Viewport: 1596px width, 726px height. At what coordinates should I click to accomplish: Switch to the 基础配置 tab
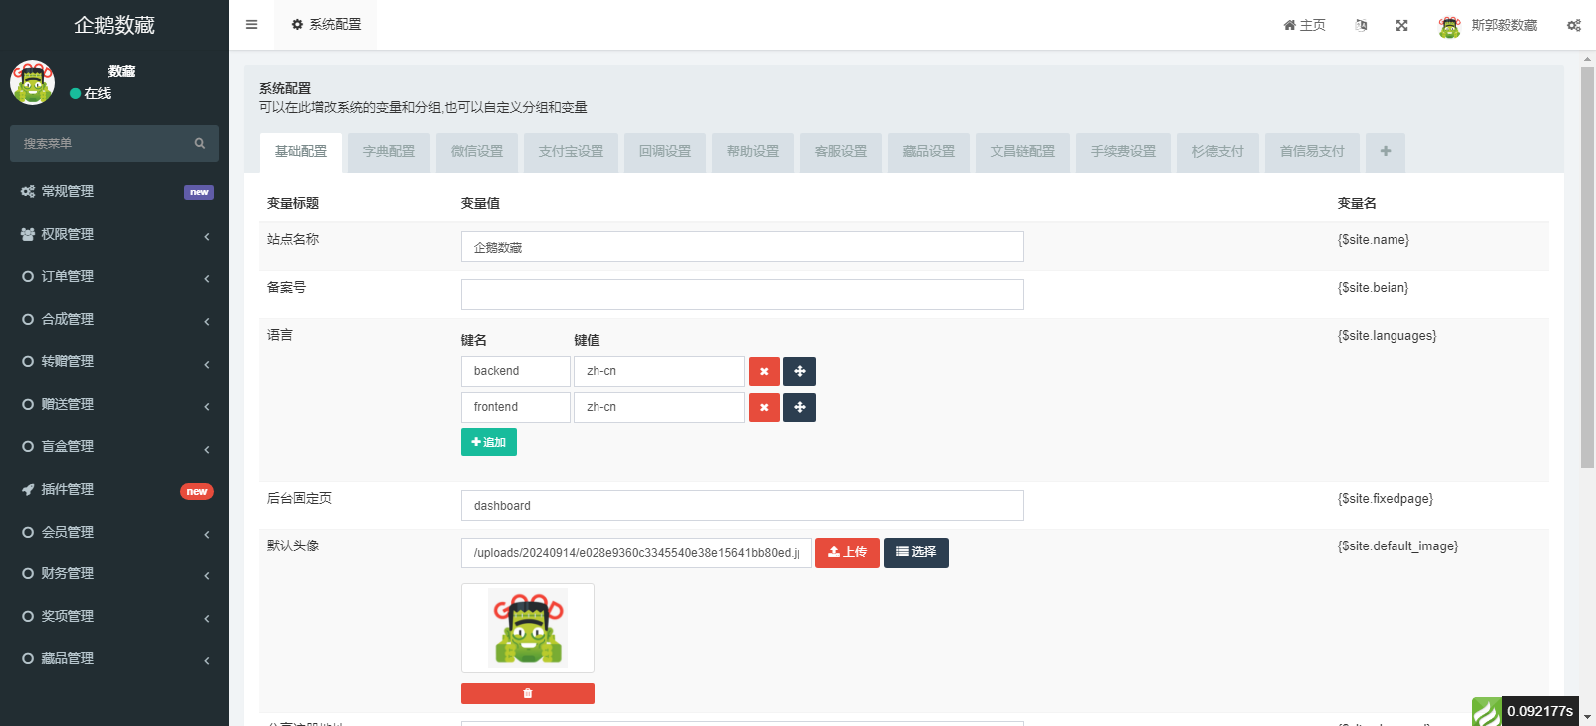point(301,152)
